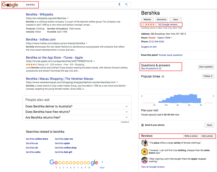Screen dimensions: 217x172
Task: Click the first reviewer's profile picture
Action: coord(144,143)
